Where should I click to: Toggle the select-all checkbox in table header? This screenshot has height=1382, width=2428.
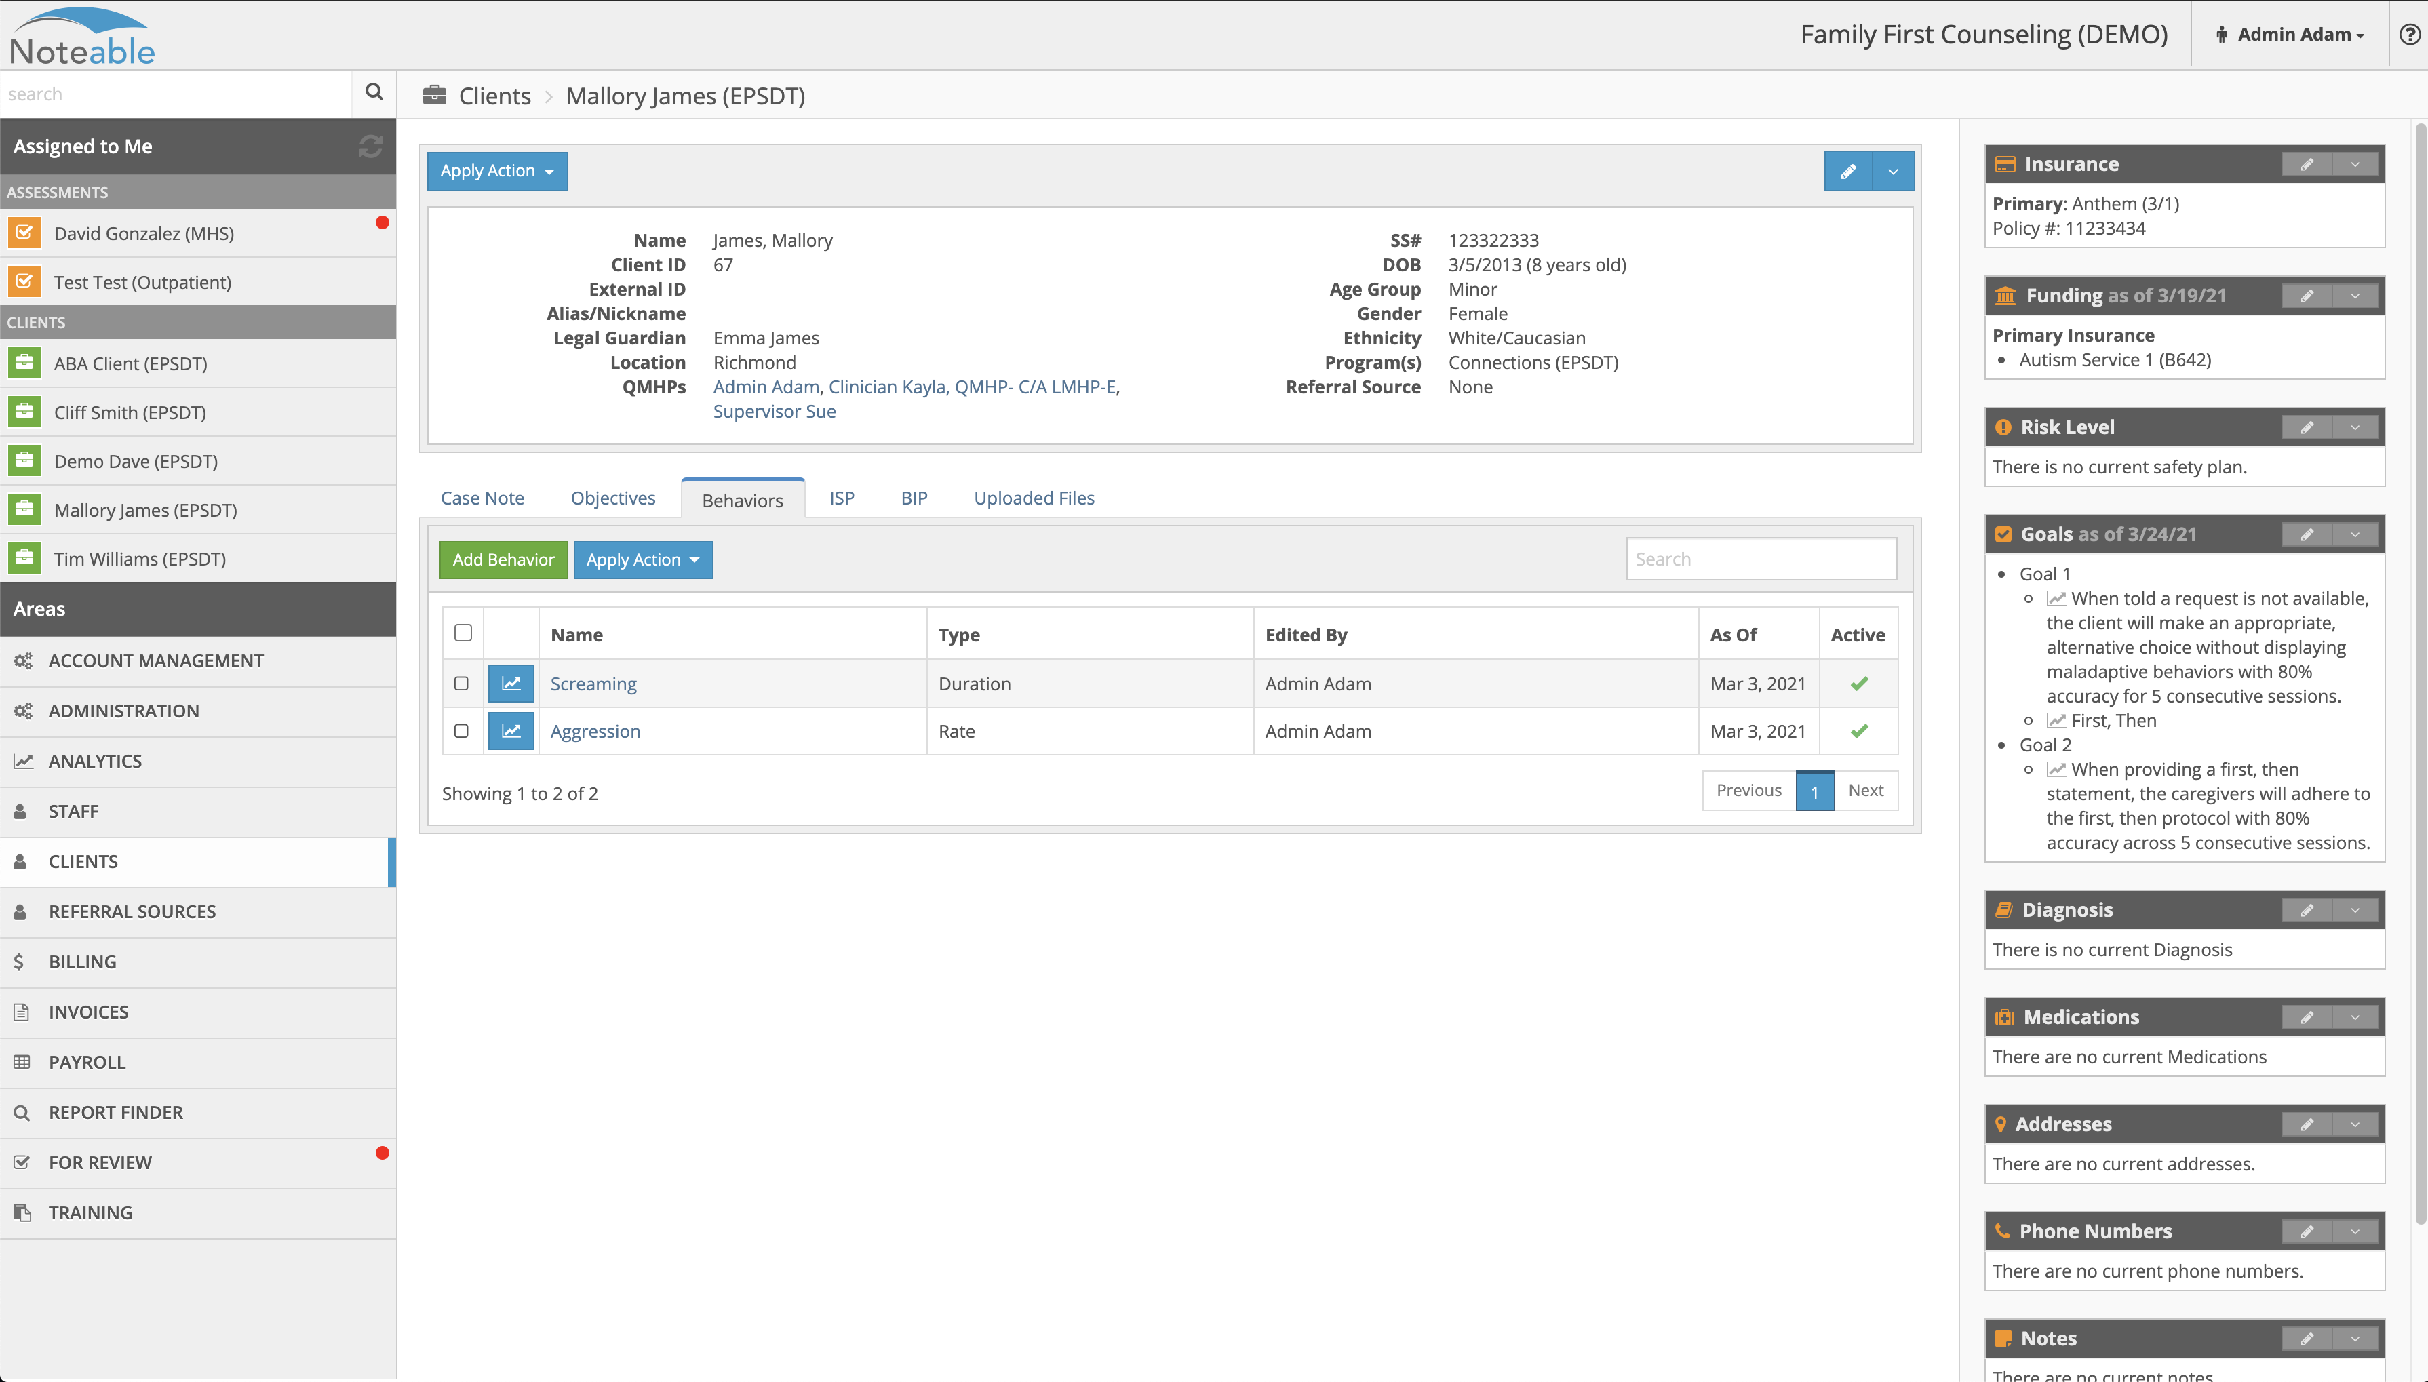coord(463,633)
